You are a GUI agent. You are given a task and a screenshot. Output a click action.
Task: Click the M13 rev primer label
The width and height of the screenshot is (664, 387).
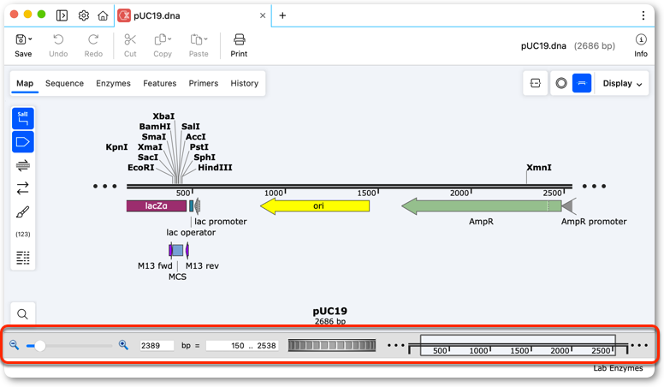(202, 265)
